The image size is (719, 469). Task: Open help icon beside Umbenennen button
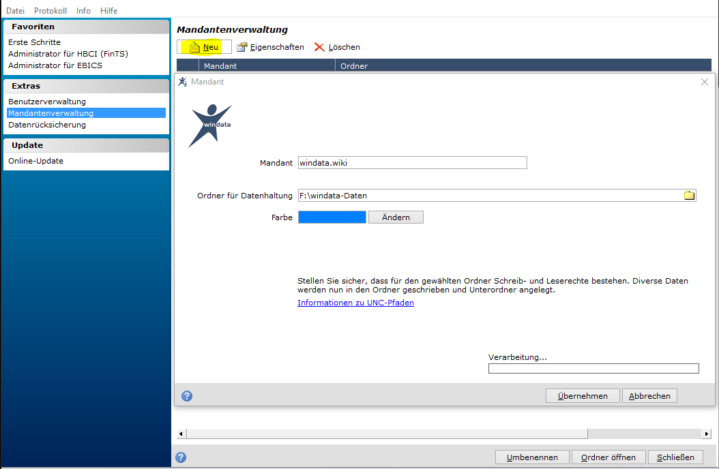181,457
